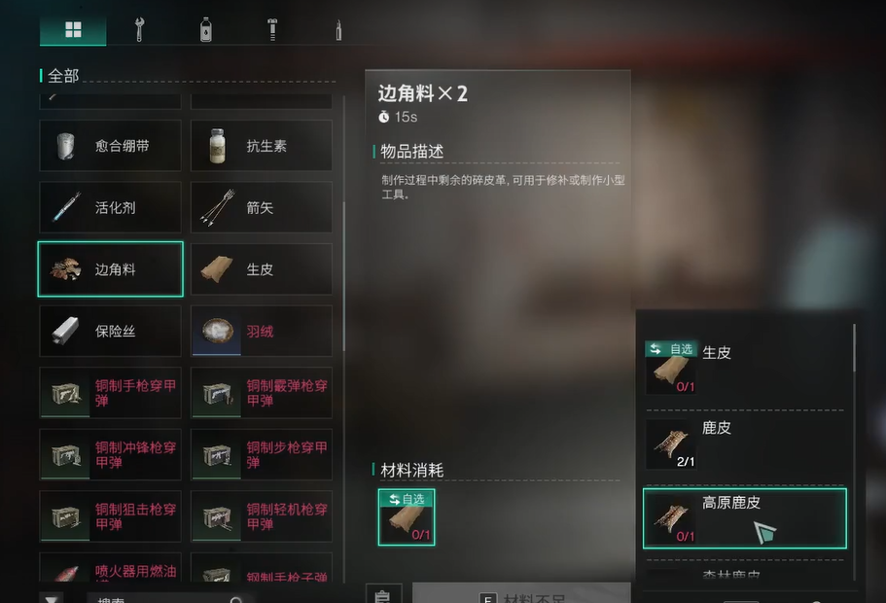886x603 pixels.
Task: Select the bullet ammo category icon
Action: pyautogui.click(x=338, y=29)
